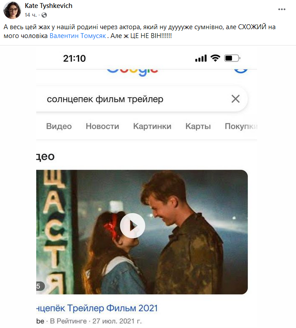Switch to the Карты tab

click(198, 126)
